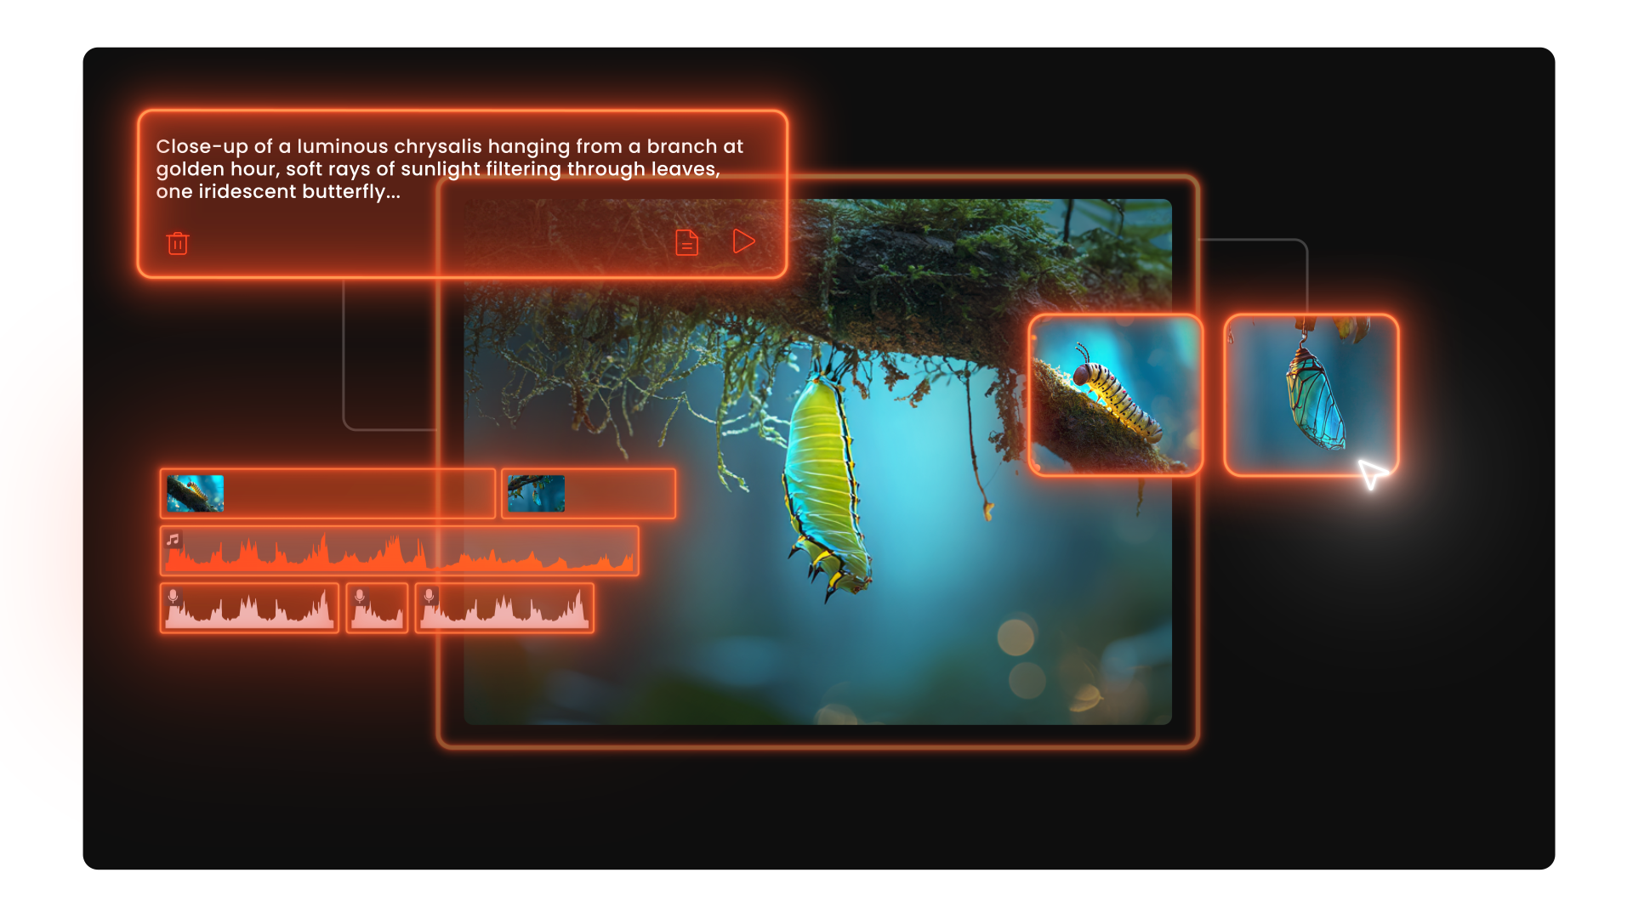Click the microphone icon on third voice clip
Image resolution: width=1633 pixels, height=918 pixels.
[x=430, y=596]
